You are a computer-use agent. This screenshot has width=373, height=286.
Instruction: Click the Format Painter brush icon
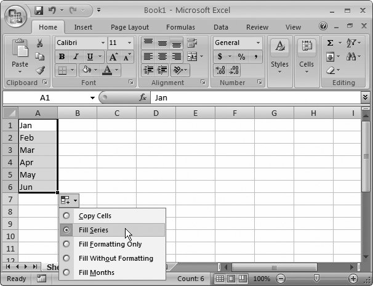(39, 70)
